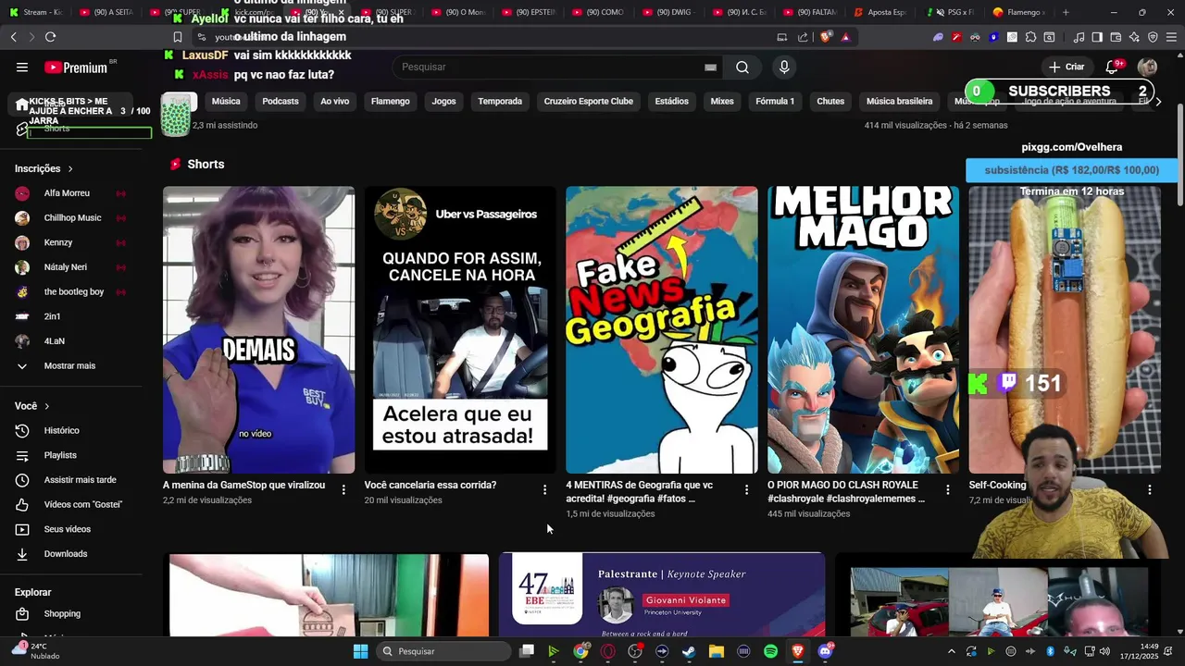Show hidden system tray icons
The width and height of the screenshot is (1185, 666).
953,651
